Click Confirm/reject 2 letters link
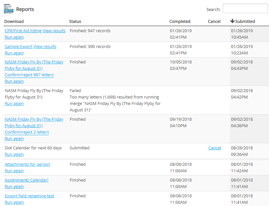The image size is (269, 206). click(27, 132)
